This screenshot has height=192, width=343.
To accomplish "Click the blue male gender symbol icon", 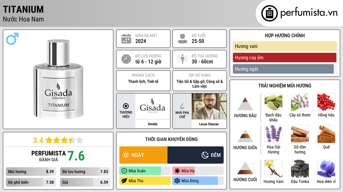I will coord(12,39).
